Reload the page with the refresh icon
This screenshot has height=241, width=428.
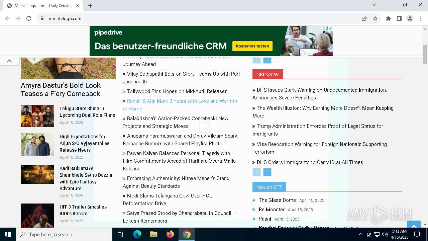[x=29, y=18]
